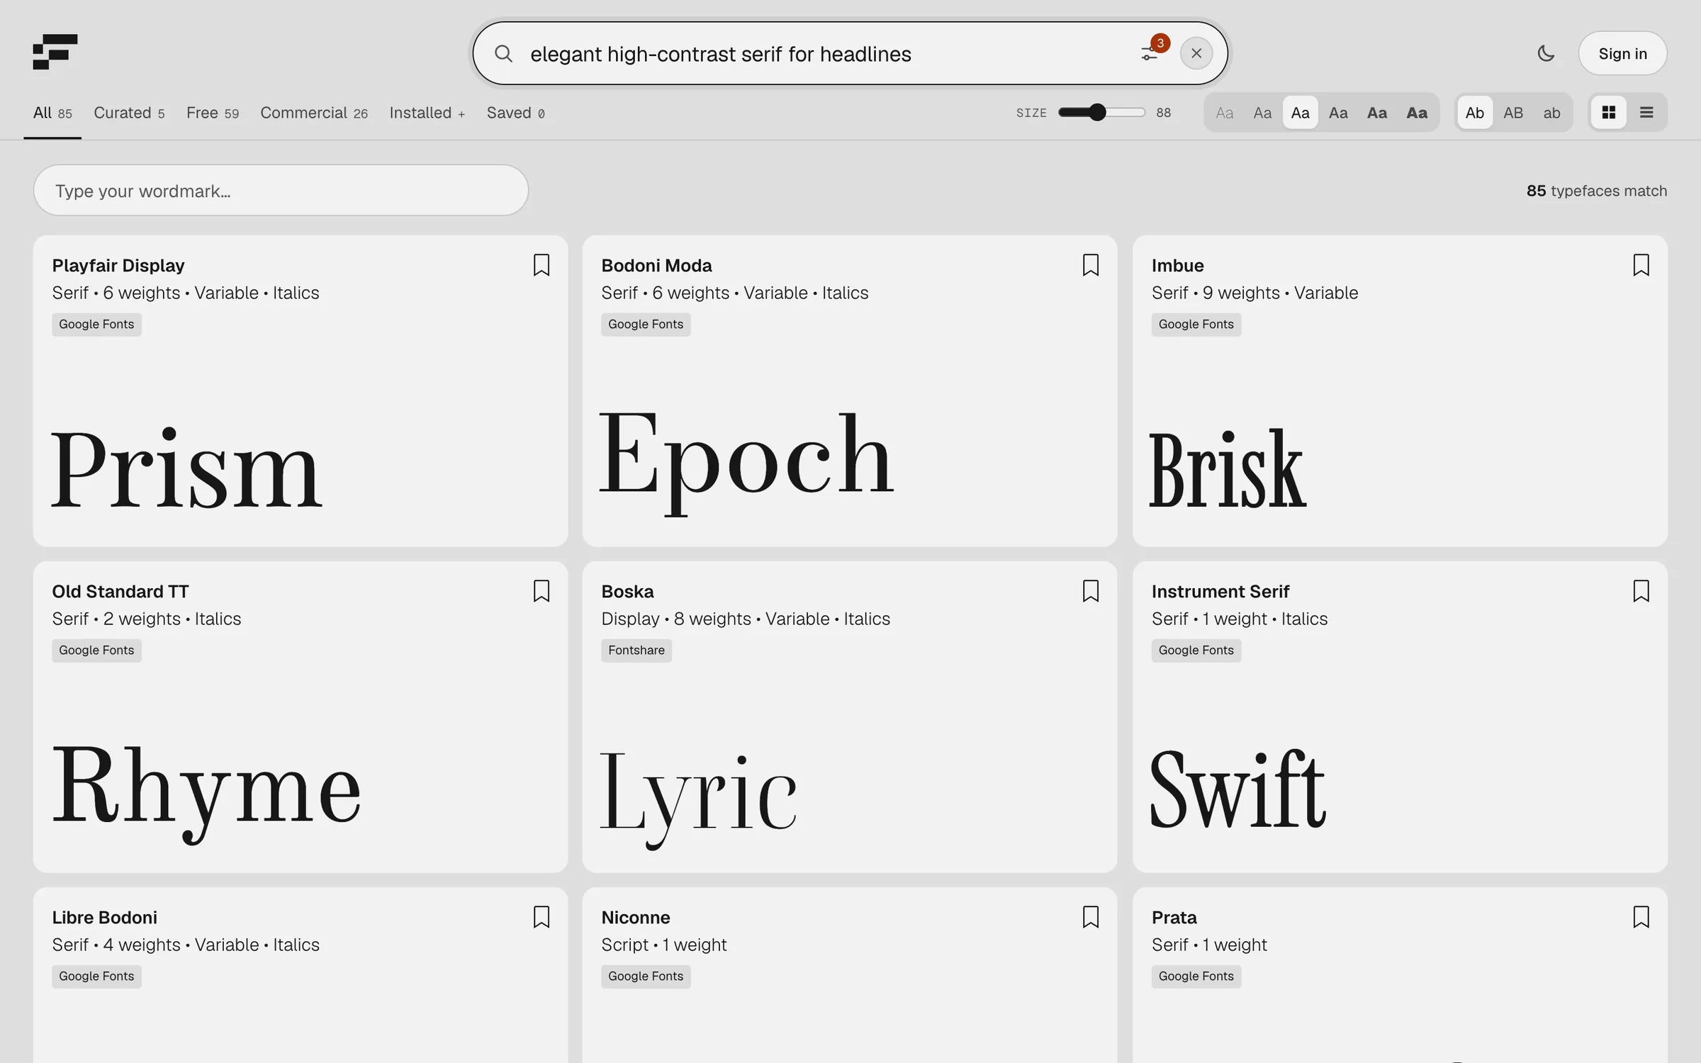
Task: Select the lightest Aa weight option
Action: point(1225,113)
